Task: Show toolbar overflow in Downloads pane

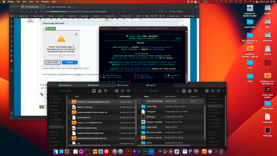Action: tap(134, 91)
